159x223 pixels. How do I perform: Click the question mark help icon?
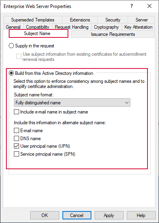coord(132,6)
